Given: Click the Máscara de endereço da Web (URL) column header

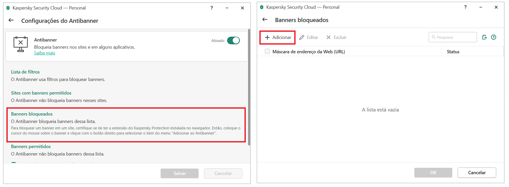Looking at the screenshot, I should [x=309, y=52].
